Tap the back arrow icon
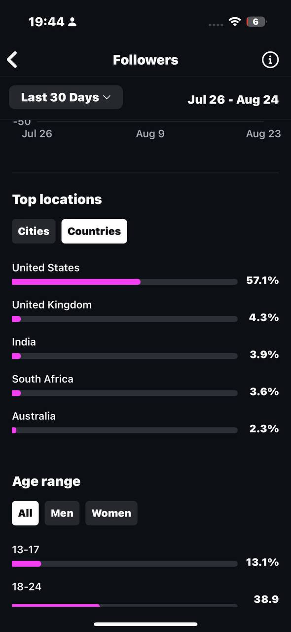The height and width of the screenshot is (632, 291). 12,60
